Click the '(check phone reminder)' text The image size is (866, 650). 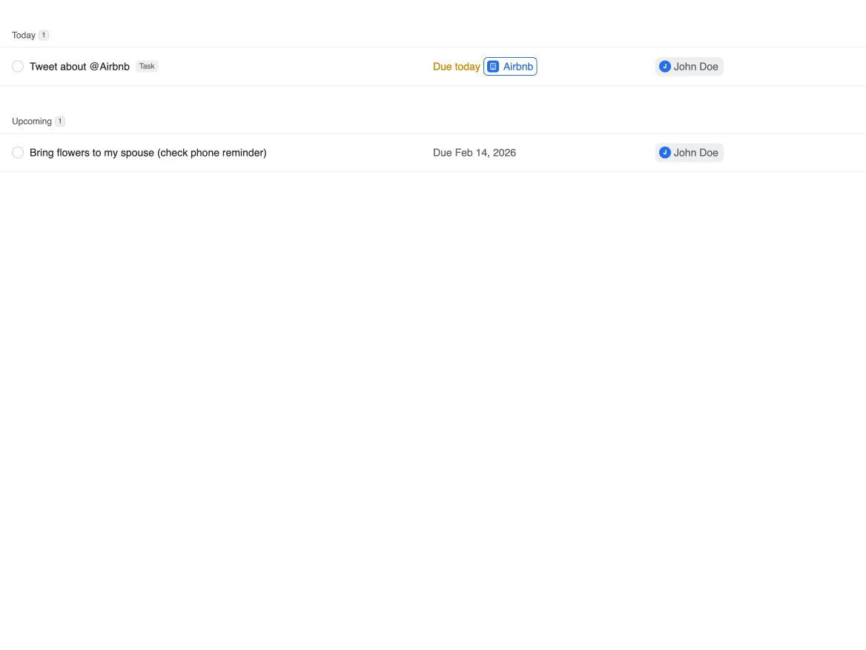[212, 153]
